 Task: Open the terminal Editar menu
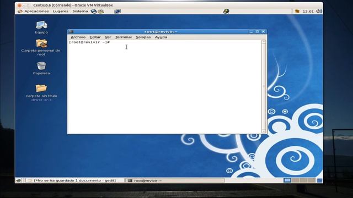click(95, 37)
